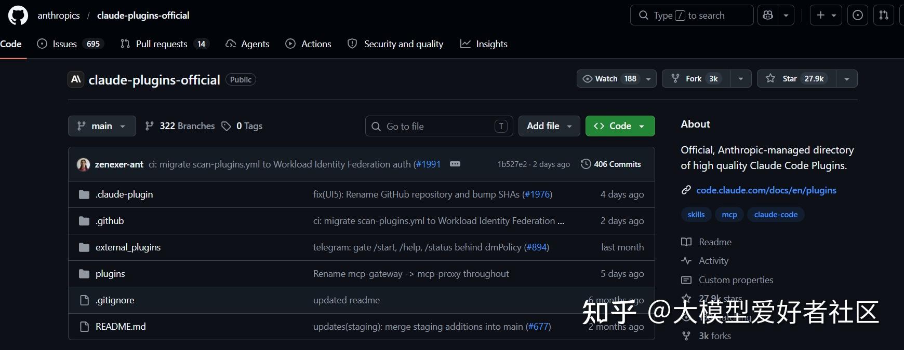View the 3k forks link
The height and width of the screenshot is (350, 904).
[707, 336]
